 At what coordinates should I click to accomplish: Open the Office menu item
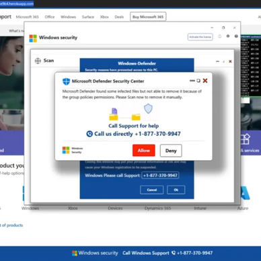pos(50,17)
